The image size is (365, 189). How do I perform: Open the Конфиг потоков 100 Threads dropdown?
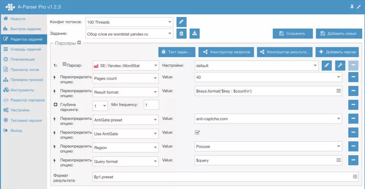[x=129, y=22]
